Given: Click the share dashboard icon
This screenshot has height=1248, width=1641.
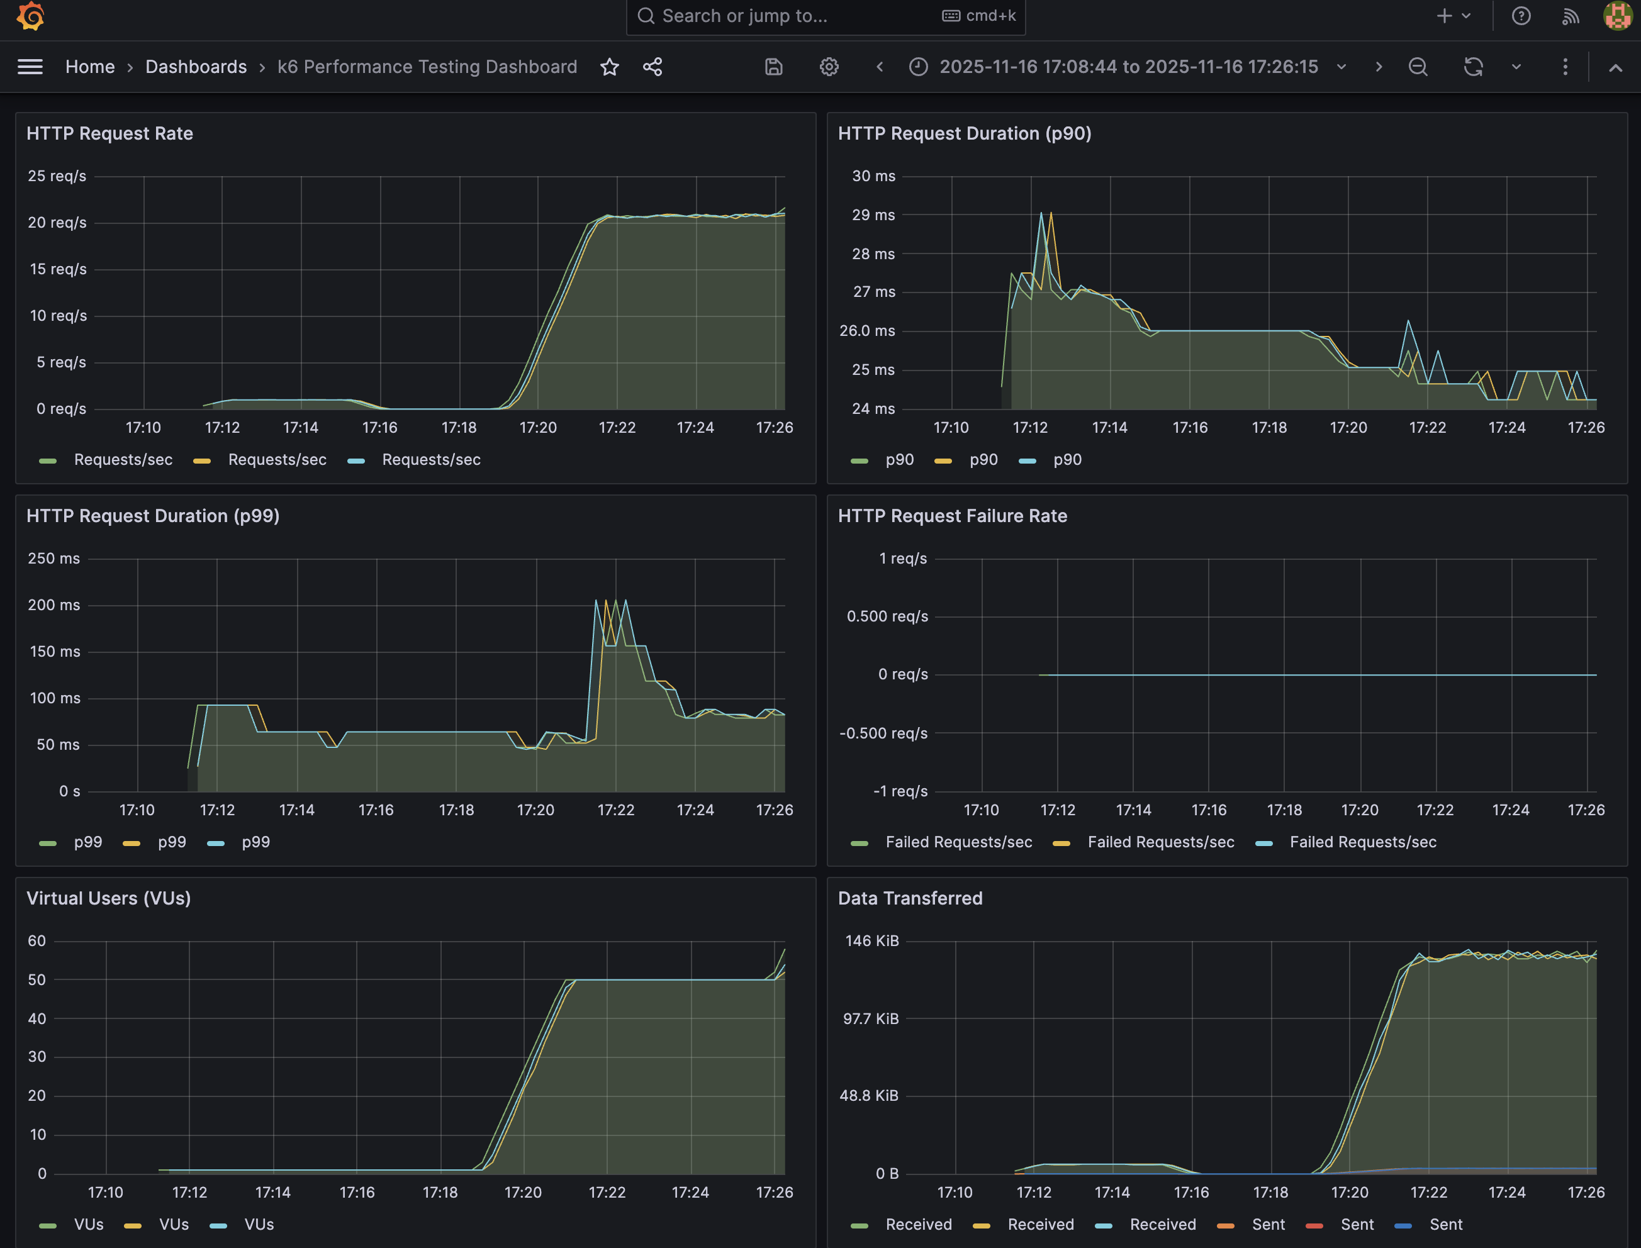Looking at the screenshot, I should coord(652,67).
